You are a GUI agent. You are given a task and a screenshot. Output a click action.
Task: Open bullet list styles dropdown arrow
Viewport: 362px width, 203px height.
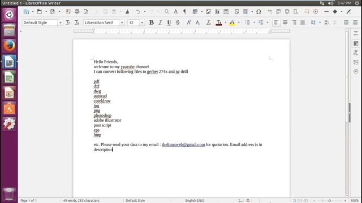254,23
